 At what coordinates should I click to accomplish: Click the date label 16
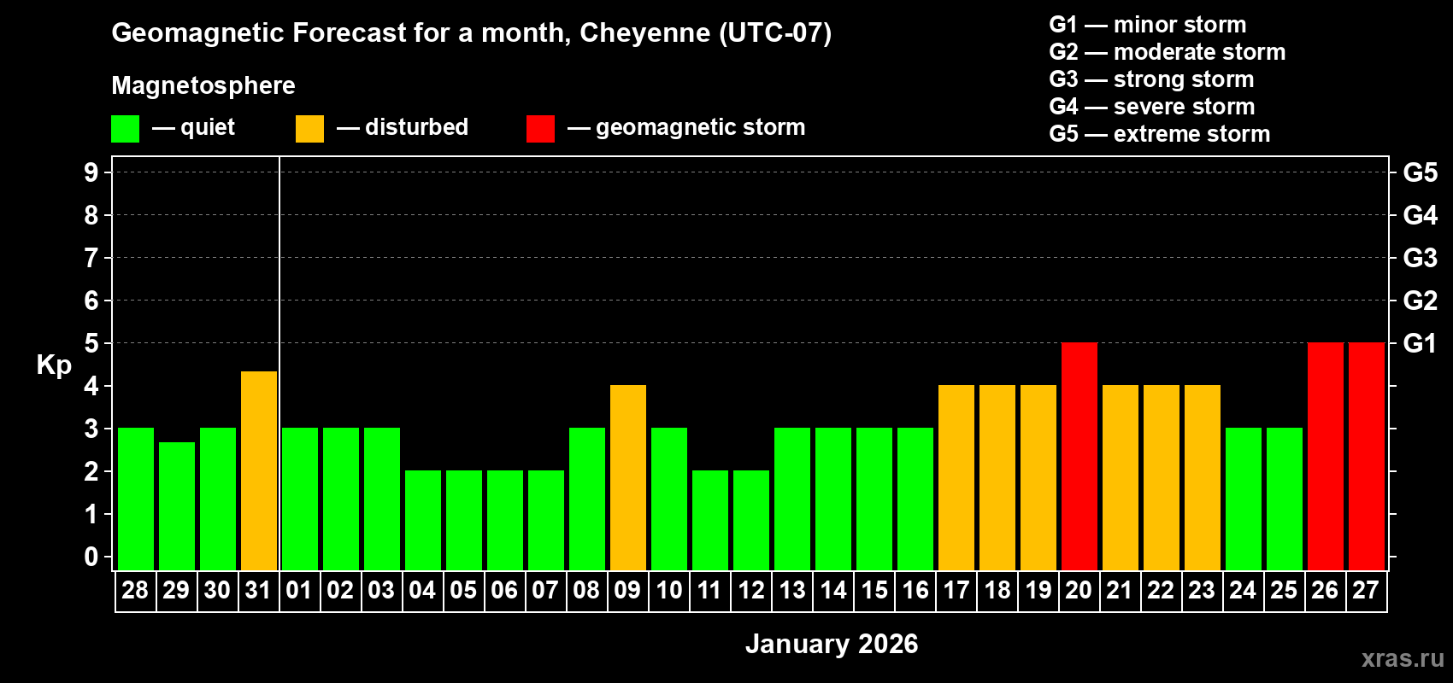(915, 590)
